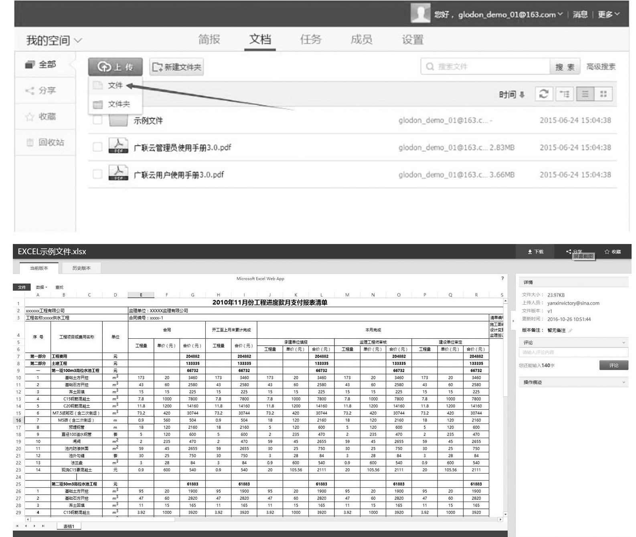636x537 pixels.
Task: Collapse the 评论 section
Action: click(624, 343)
